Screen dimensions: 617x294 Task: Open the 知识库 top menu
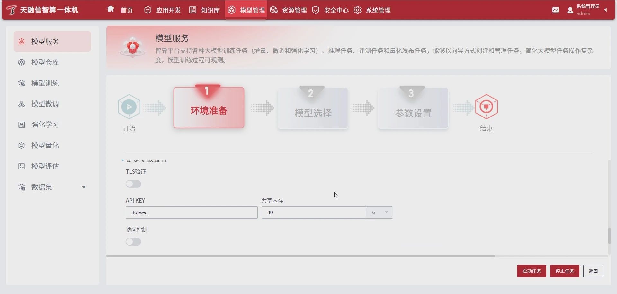click(204, 10)
